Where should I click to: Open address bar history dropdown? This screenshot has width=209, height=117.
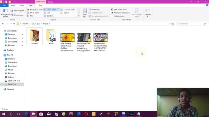click(x=170, y=24)
